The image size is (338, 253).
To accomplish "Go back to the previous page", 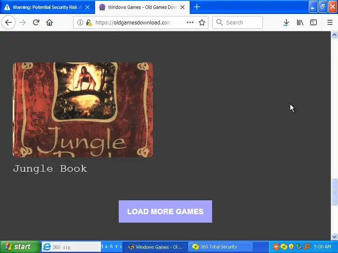I will click(x=8, y=22).
